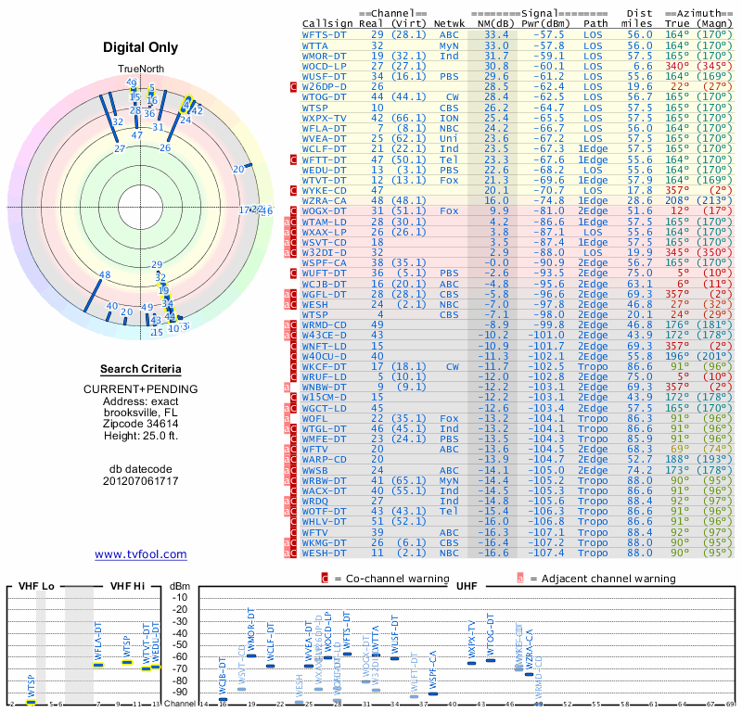Image resolution: width=742 pixels, height=712 pixels.
Task: Click co-channel warning icon beside W26DP-D
Action: tap(293, 86)
